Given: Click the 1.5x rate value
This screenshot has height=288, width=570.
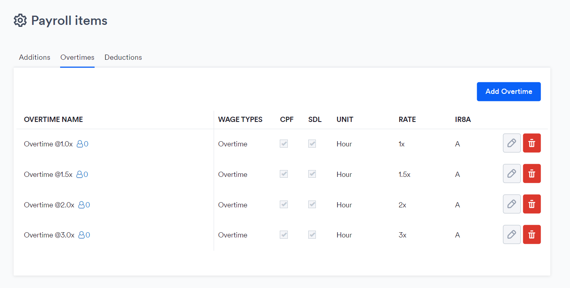Looking at the screenshot, I should tap(404, 174).
